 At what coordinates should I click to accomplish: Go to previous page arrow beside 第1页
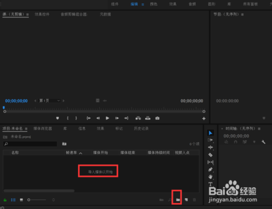click(35, 100)
